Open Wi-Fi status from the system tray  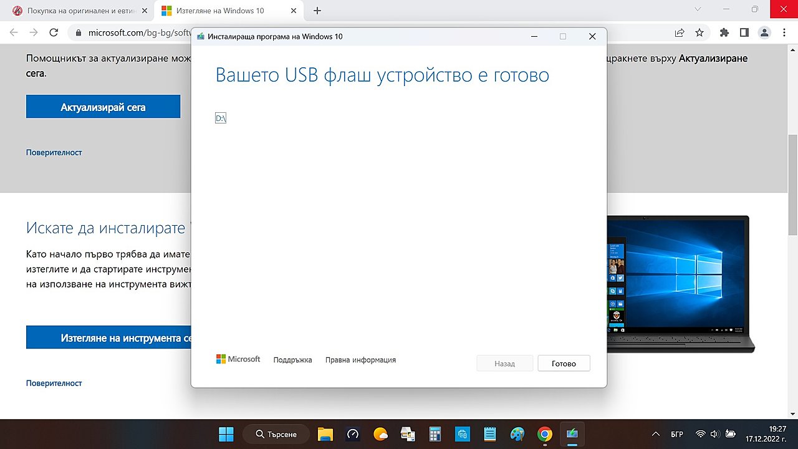[701, 433]
